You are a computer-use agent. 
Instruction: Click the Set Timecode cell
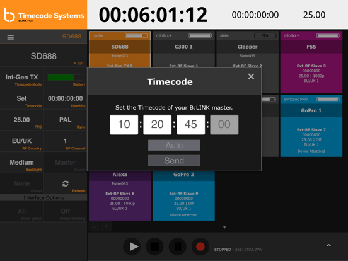pos(21,98)
